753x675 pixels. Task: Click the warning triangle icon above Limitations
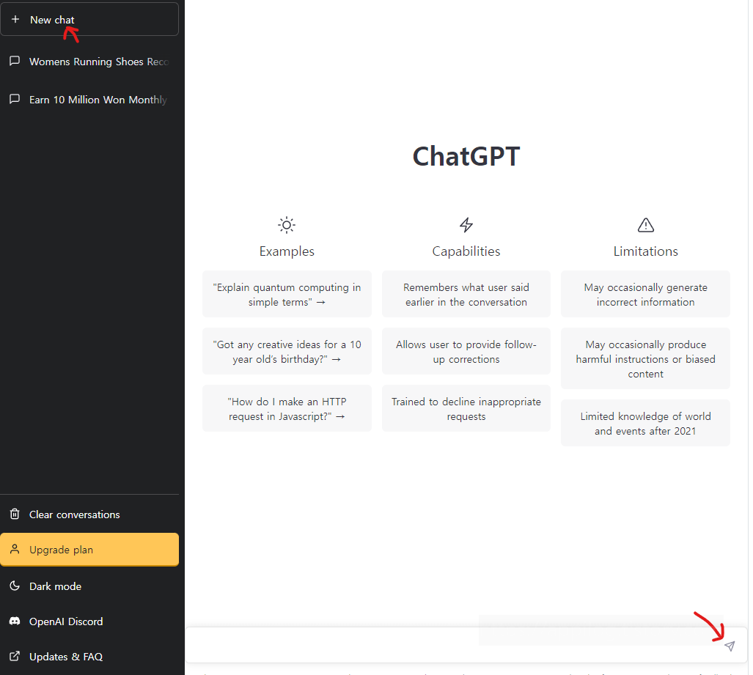[645, 225]
